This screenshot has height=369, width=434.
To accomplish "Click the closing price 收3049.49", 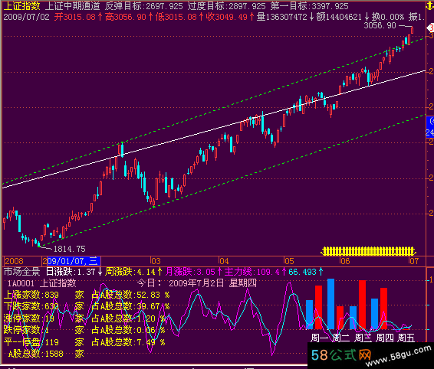I will (x=227, y=17).
